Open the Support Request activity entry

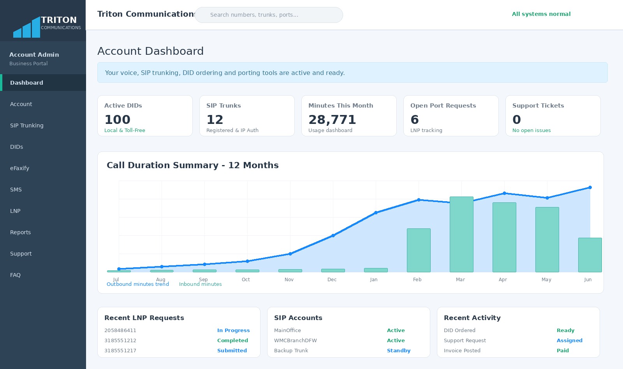pyautogui.click(x=465, y=341)
